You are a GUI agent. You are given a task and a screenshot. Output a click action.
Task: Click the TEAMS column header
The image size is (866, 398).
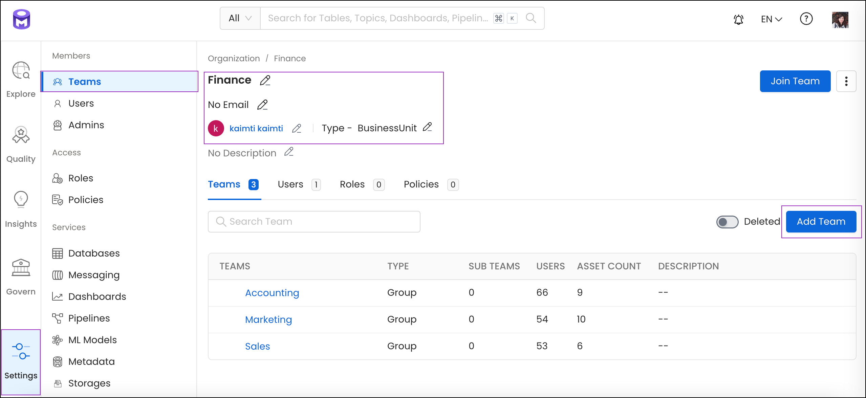[235, 266]
